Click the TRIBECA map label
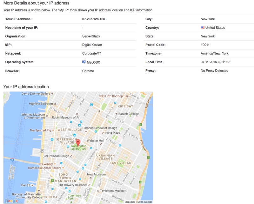The width and height of the screenshot is (254, 204). pyautogui.click(x=50, y=197)
